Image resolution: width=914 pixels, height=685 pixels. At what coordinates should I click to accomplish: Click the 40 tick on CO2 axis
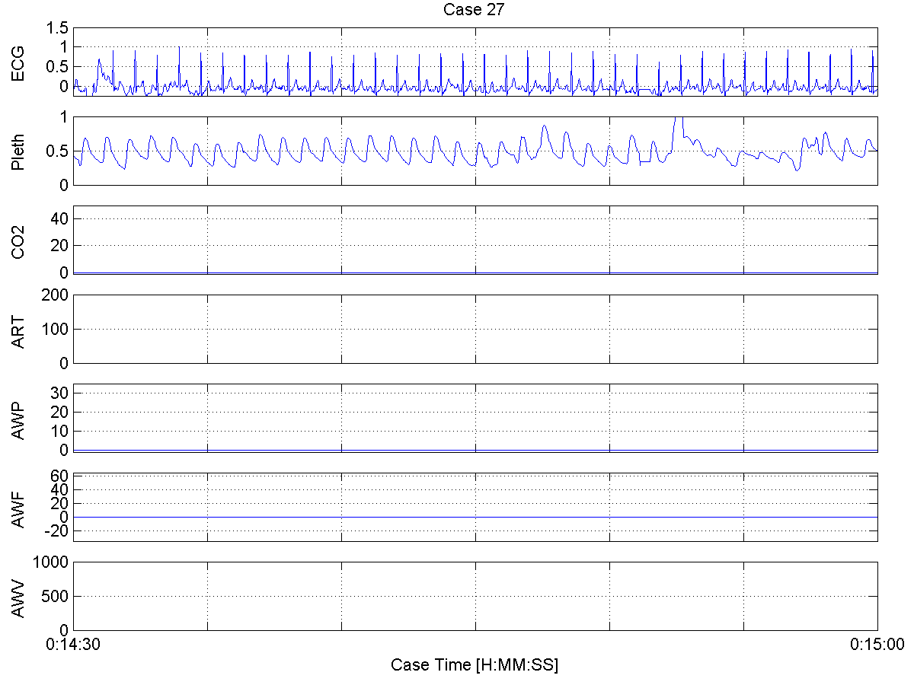click(x=60, y=218)
